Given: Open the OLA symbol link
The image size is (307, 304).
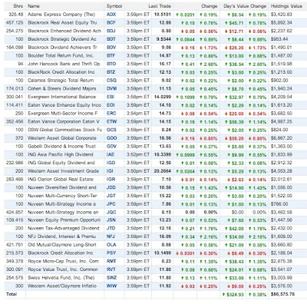Looking at the screenshot, I should tap(111, 245).
